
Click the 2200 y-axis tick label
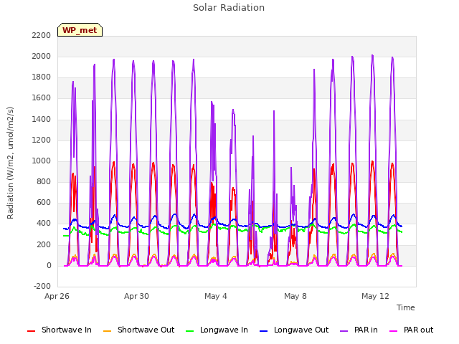[42, 36]
